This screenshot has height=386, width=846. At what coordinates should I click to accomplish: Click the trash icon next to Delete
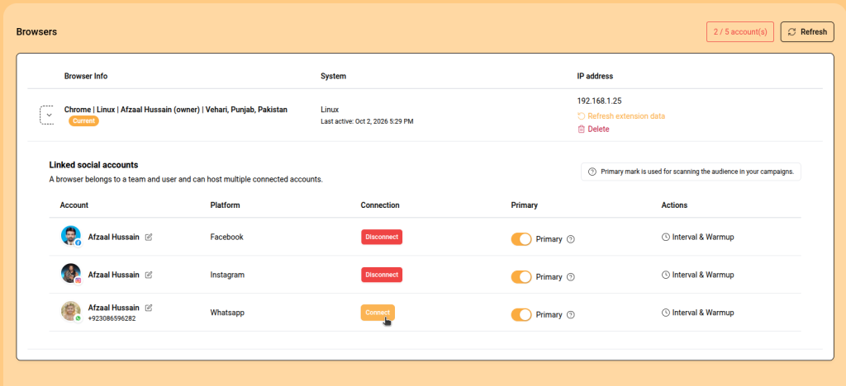[x=581, y=129]
